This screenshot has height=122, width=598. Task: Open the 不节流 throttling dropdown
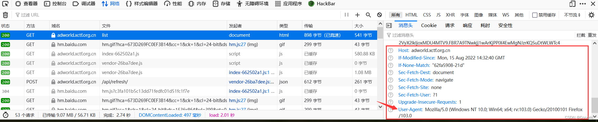572,15
